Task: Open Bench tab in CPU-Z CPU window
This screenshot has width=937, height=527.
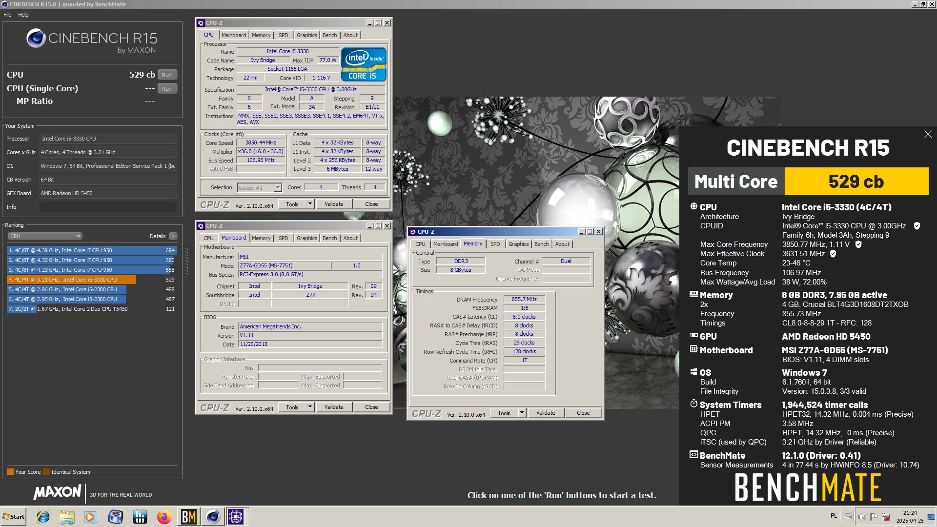Action: pyautogui.click(x=329, y=35)
